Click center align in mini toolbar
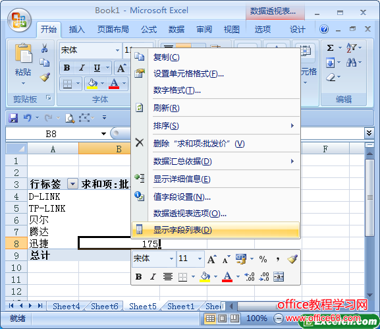The height and width of the screenshot is (329, 380). click(x=167, y=277)
